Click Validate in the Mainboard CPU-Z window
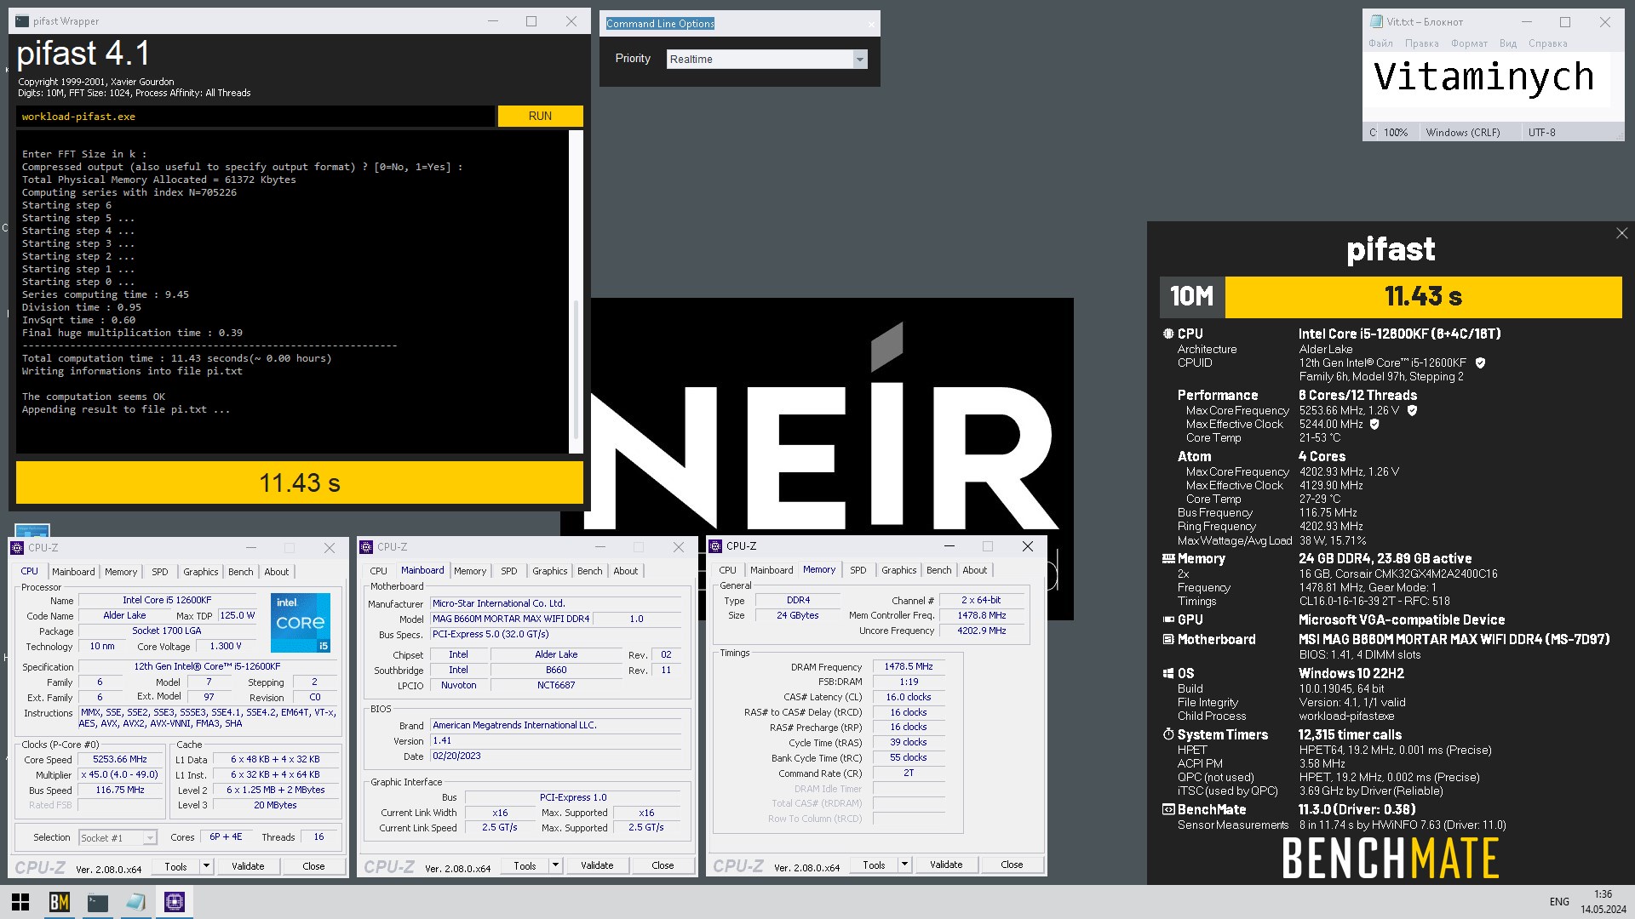This screenshot has width=1635, height=919. [597, 865]
